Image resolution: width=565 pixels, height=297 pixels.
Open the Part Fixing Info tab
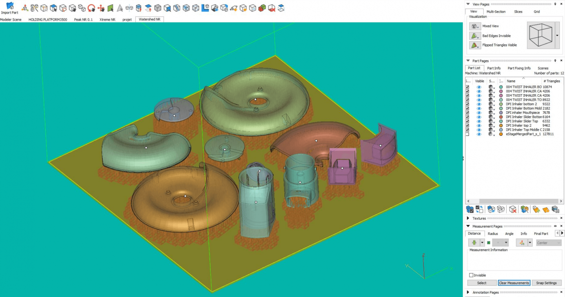pos(519,68)
